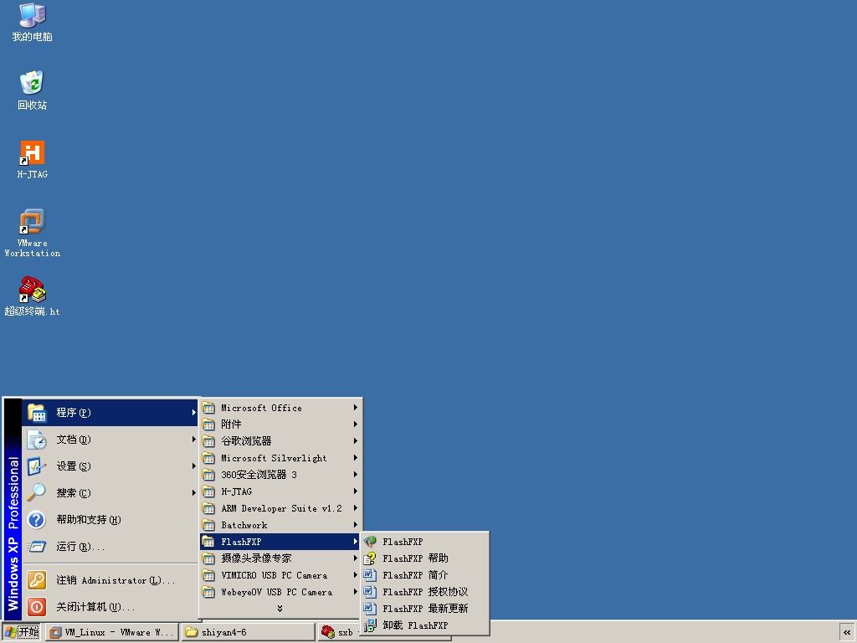
Task: Click the Microsoft Office folder icon
Action: [208, 408]
